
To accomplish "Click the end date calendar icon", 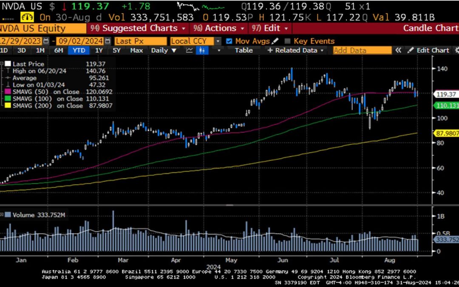I will click(x=108, y=40).
